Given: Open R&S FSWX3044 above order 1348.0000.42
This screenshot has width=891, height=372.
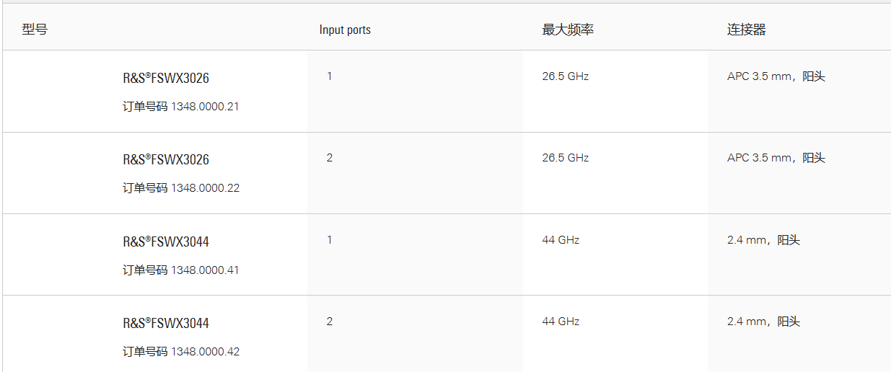Looking at the screenshot, I should point(166,324).
